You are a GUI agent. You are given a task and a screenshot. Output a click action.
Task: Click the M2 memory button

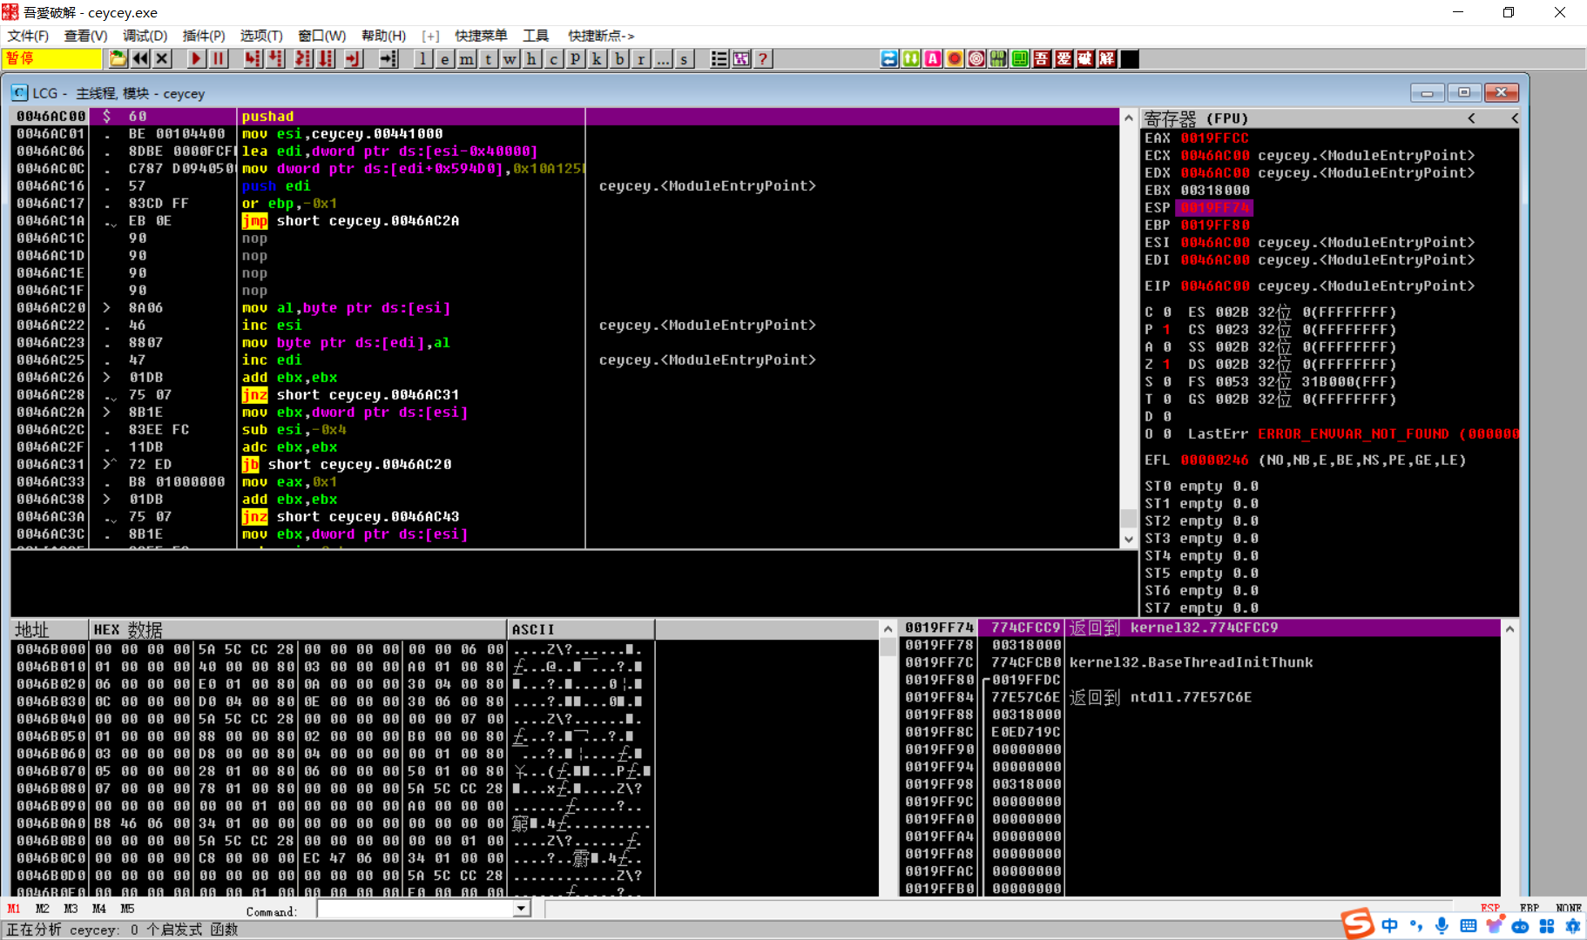(x=43, y=909)
